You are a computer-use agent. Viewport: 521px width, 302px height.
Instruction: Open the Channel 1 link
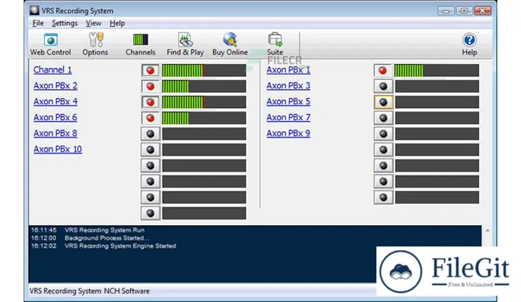52,70
